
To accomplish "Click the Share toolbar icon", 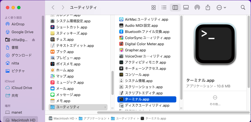I will pyautogui.click(x=208, y=8).
